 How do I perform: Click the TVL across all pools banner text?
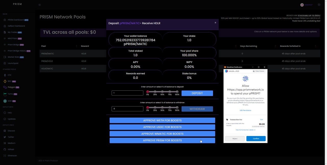point(69,32)
